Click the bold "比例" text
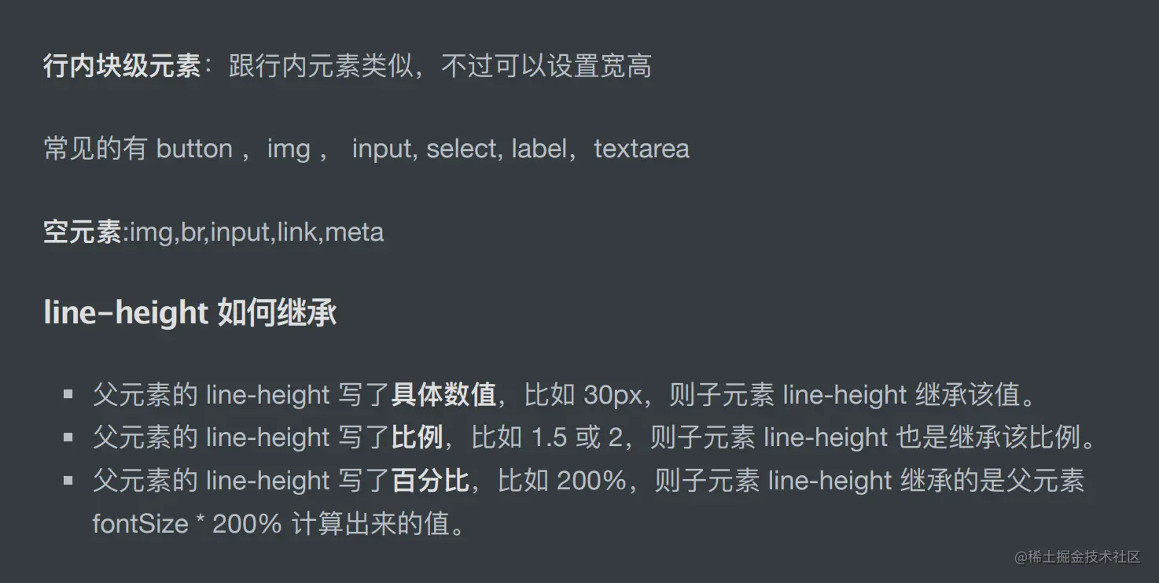 [417, 437]
